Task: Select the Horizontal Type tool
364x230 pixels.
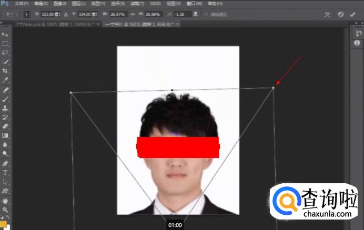Action: tap(5, 172)
